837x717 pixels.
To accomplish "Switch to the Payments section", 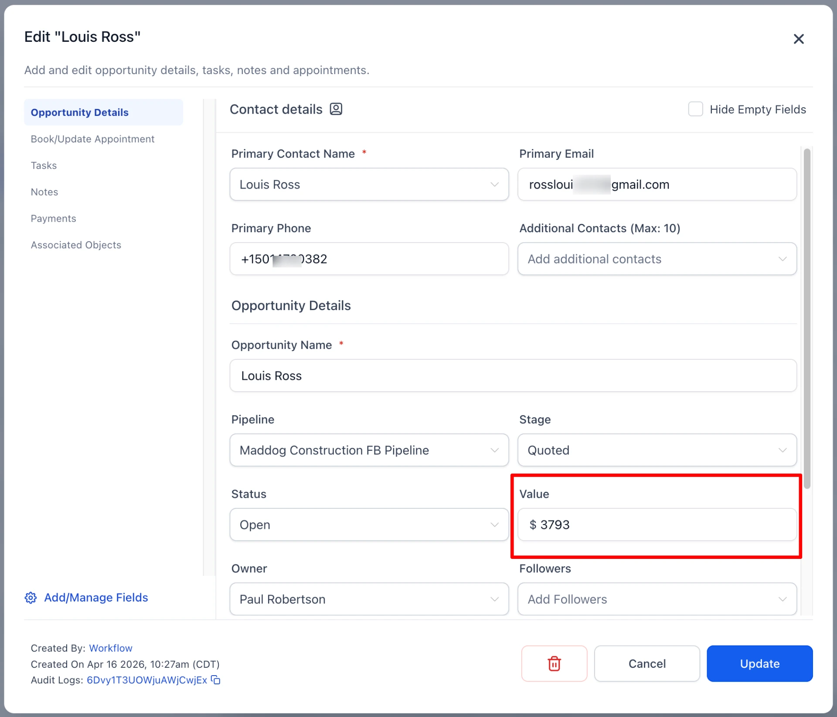I will point(53,219).
